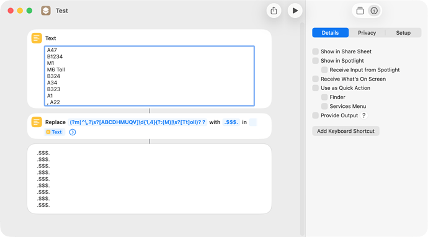428x237 pixels.
Task: Enable Show in Share Sheet
Action: (x=316, y=51)
